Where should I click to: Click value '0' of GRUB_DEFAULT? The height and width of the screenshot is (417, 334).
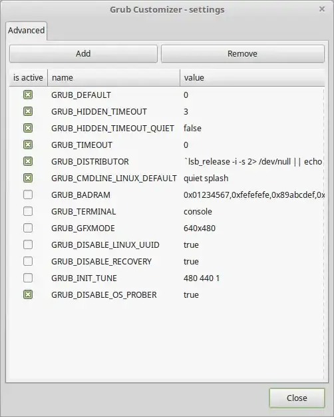tap(186, 95)
